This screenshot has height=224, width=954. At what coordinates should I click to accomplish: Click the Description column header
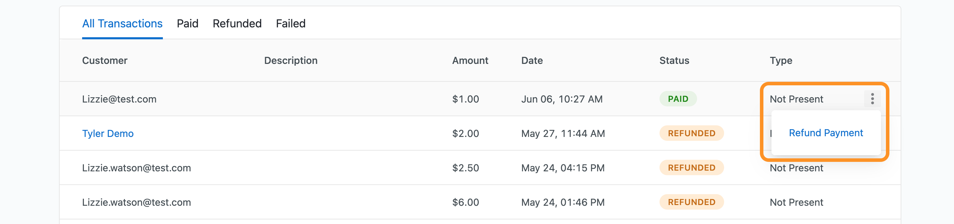click(290, 60)
